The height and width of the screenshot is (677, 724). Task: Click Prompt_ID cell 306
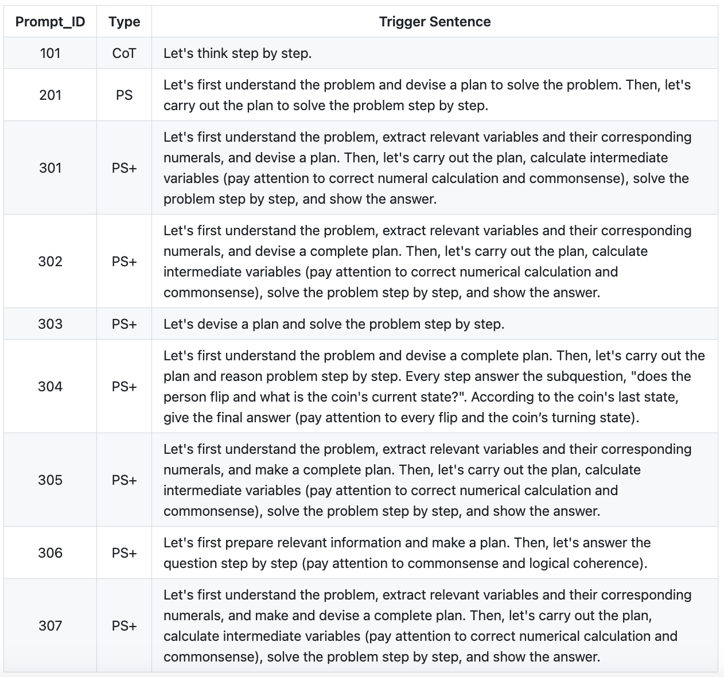coord(50,553)
